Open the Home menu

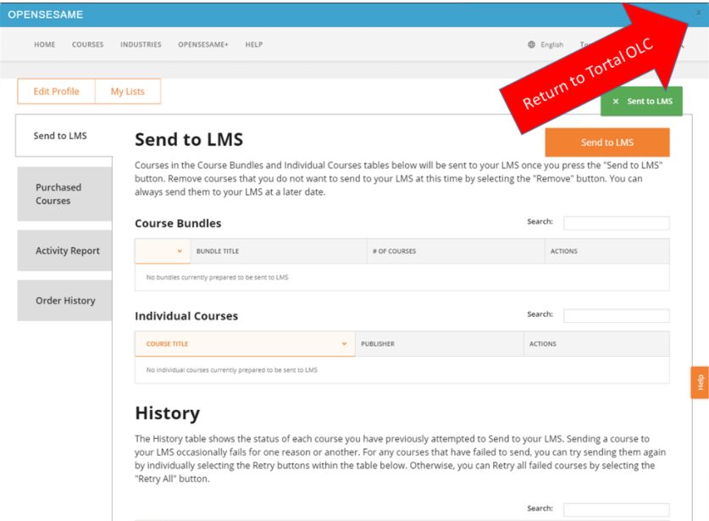coord(45,44)
